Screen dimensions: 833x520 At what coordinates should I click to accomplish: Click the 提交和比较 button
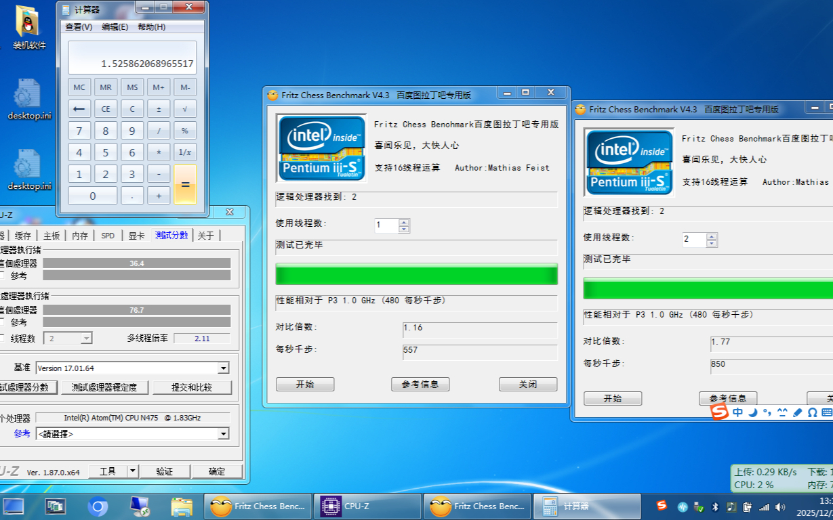click(x=192, y=387)
